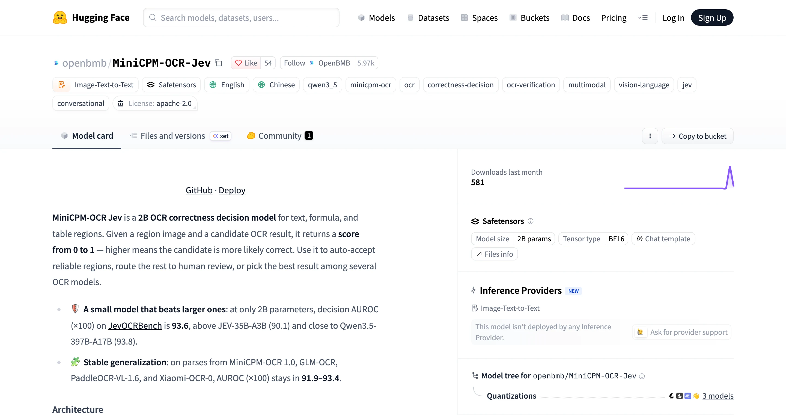Open Spaces in the top navigation
Image resolution: width=786 pixels, height=415 pixels.
click(479, 18)
